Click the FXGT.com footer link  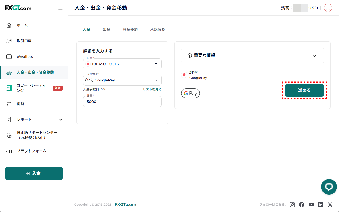(x=125, y=205)
